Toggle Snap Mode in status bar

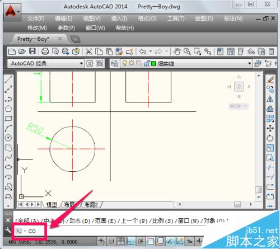pos(111,241)
